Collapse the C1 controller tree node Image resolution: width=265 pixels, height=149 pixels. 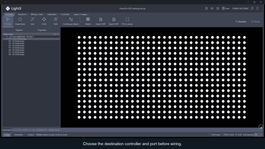click(x=4, y=37)
